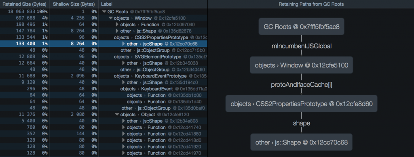Select the KeyboardEvent @ 0x135dd7fa0 row
The width and height of the screenshot is (414, 157).
pos(104,89)
